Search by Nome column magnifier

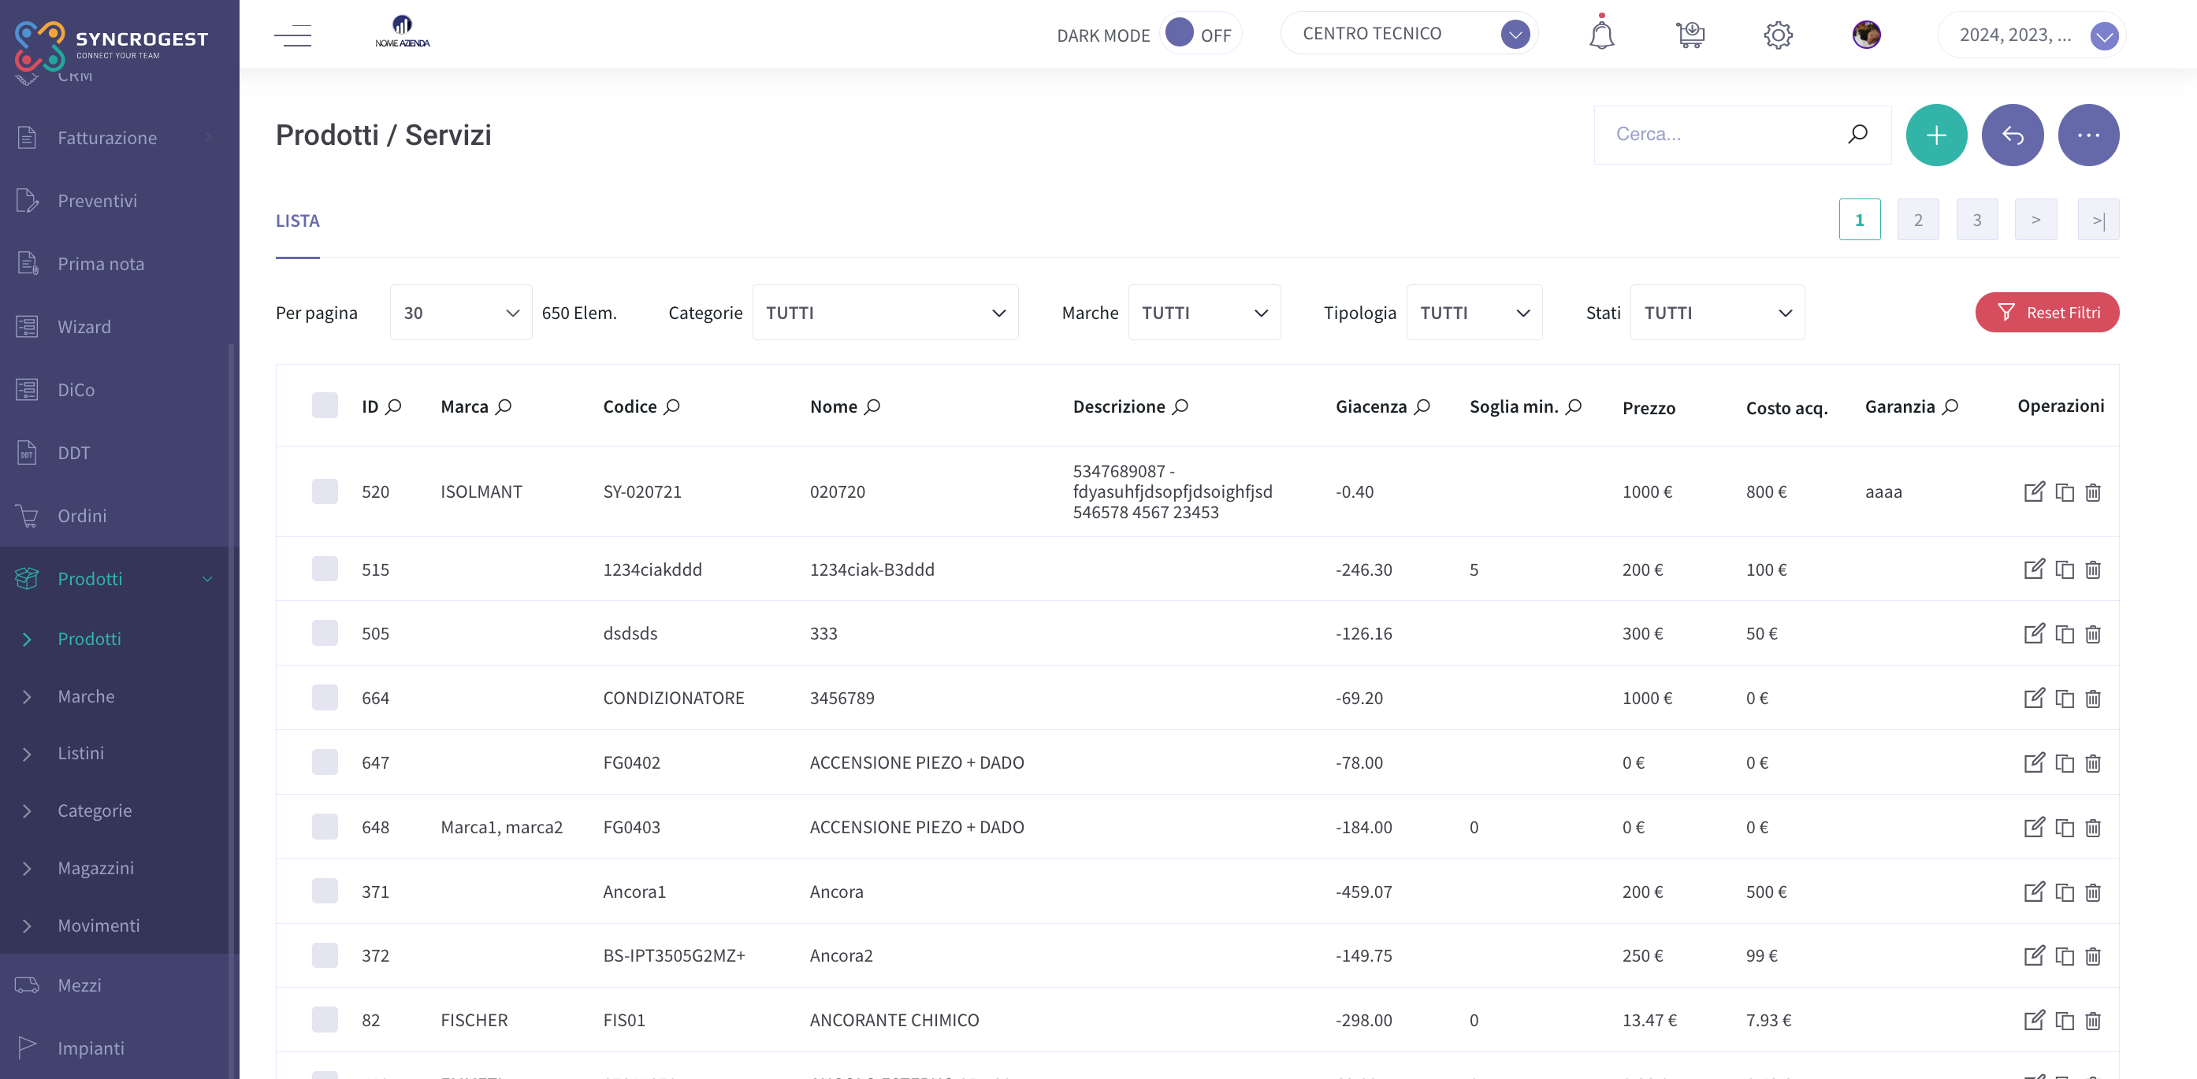click(x=872, y=406)
